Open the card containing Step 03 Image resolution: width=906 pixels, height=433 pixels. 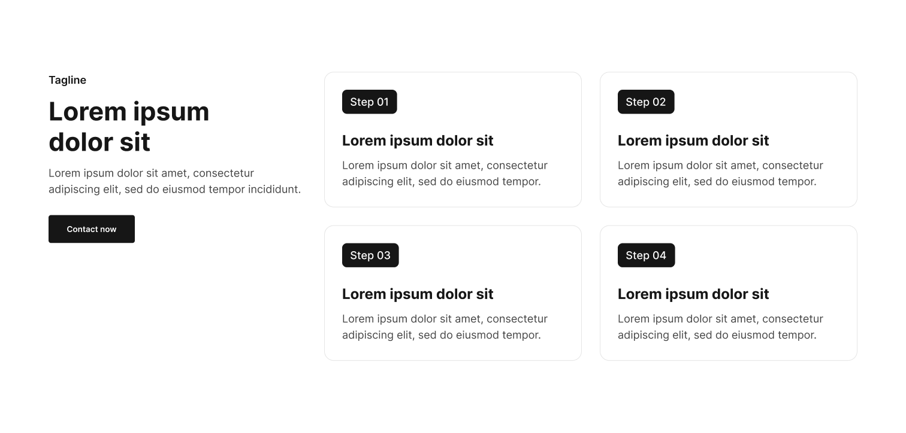[453, 293]
